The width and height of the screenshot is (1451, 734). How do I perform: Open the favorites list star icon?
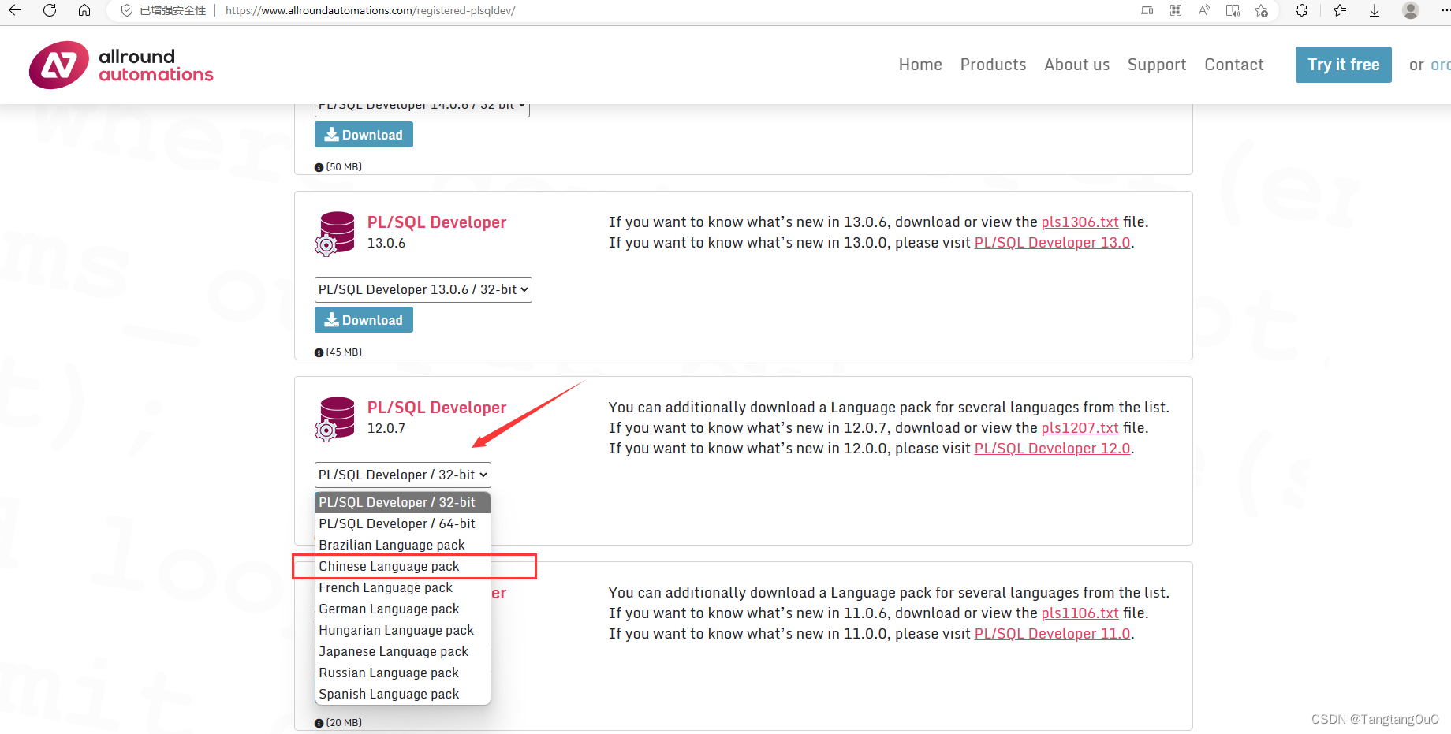coord(1339,11)
